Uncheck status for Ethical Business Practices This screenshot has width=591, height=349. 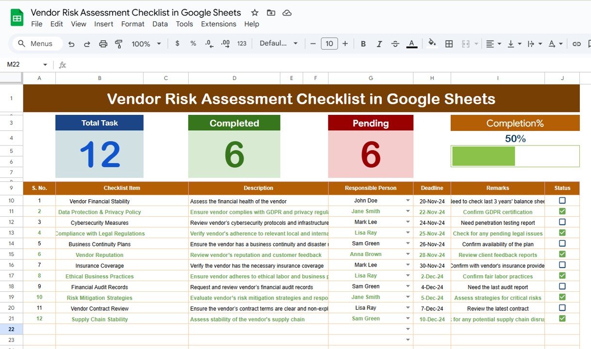(x=562, y=275)
